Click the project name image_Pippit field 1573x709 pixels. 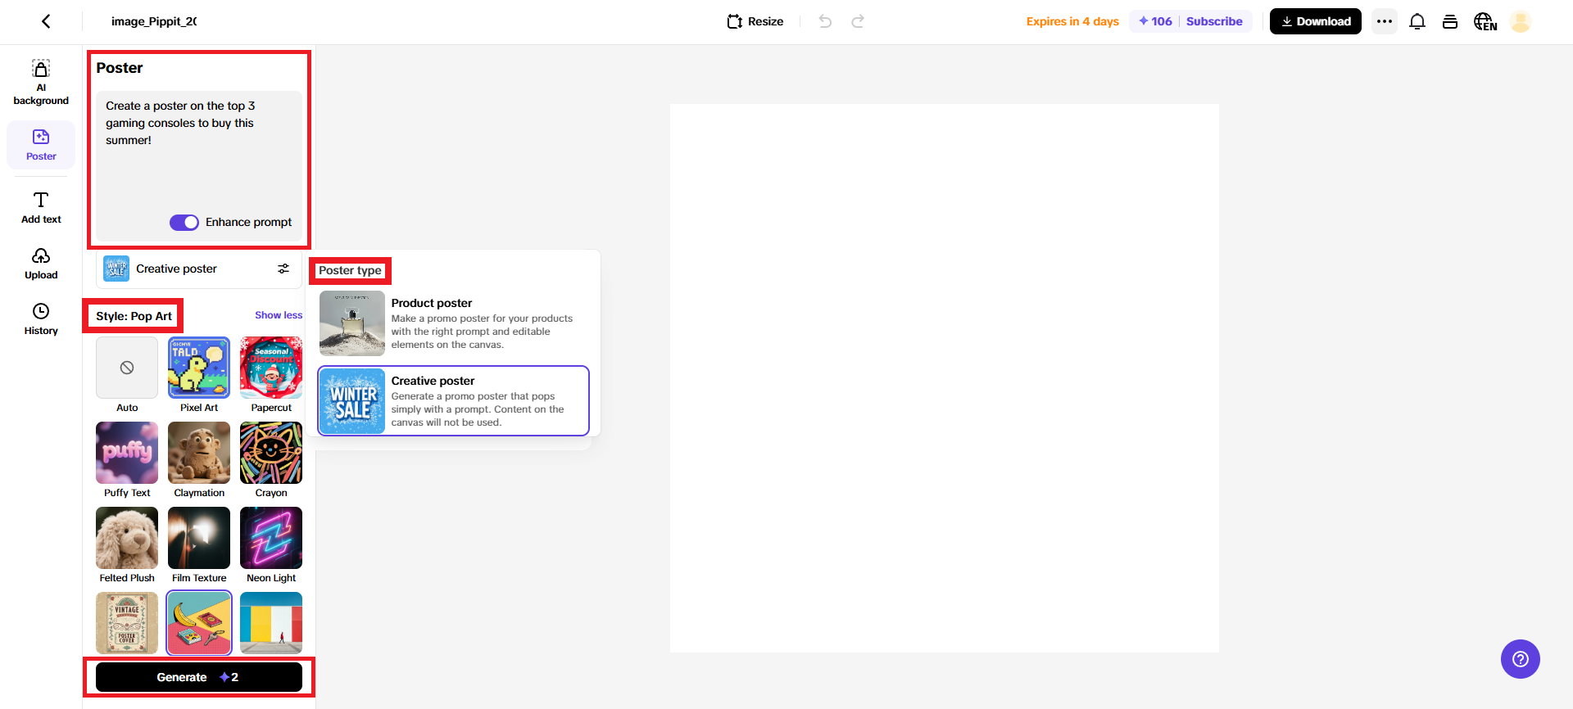pyautogui.click(x=154, y=21)
